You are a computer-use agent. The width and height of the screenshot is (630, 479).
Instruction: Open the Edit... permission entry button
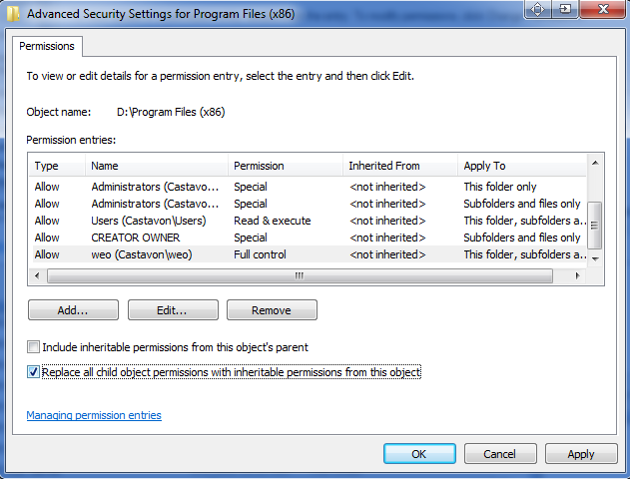point(173,310)
